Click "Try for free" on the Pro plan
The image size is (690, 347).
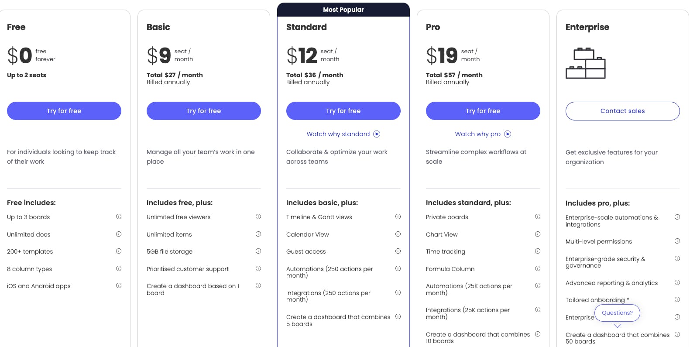click(x=483, y=111)
